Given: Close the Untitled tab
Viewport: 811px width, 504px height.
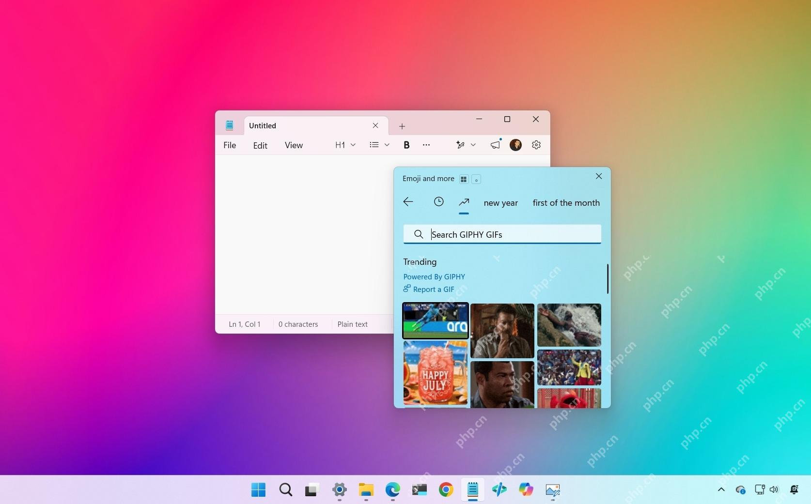Looking at the screenshot, I should [x=375, y=125].
